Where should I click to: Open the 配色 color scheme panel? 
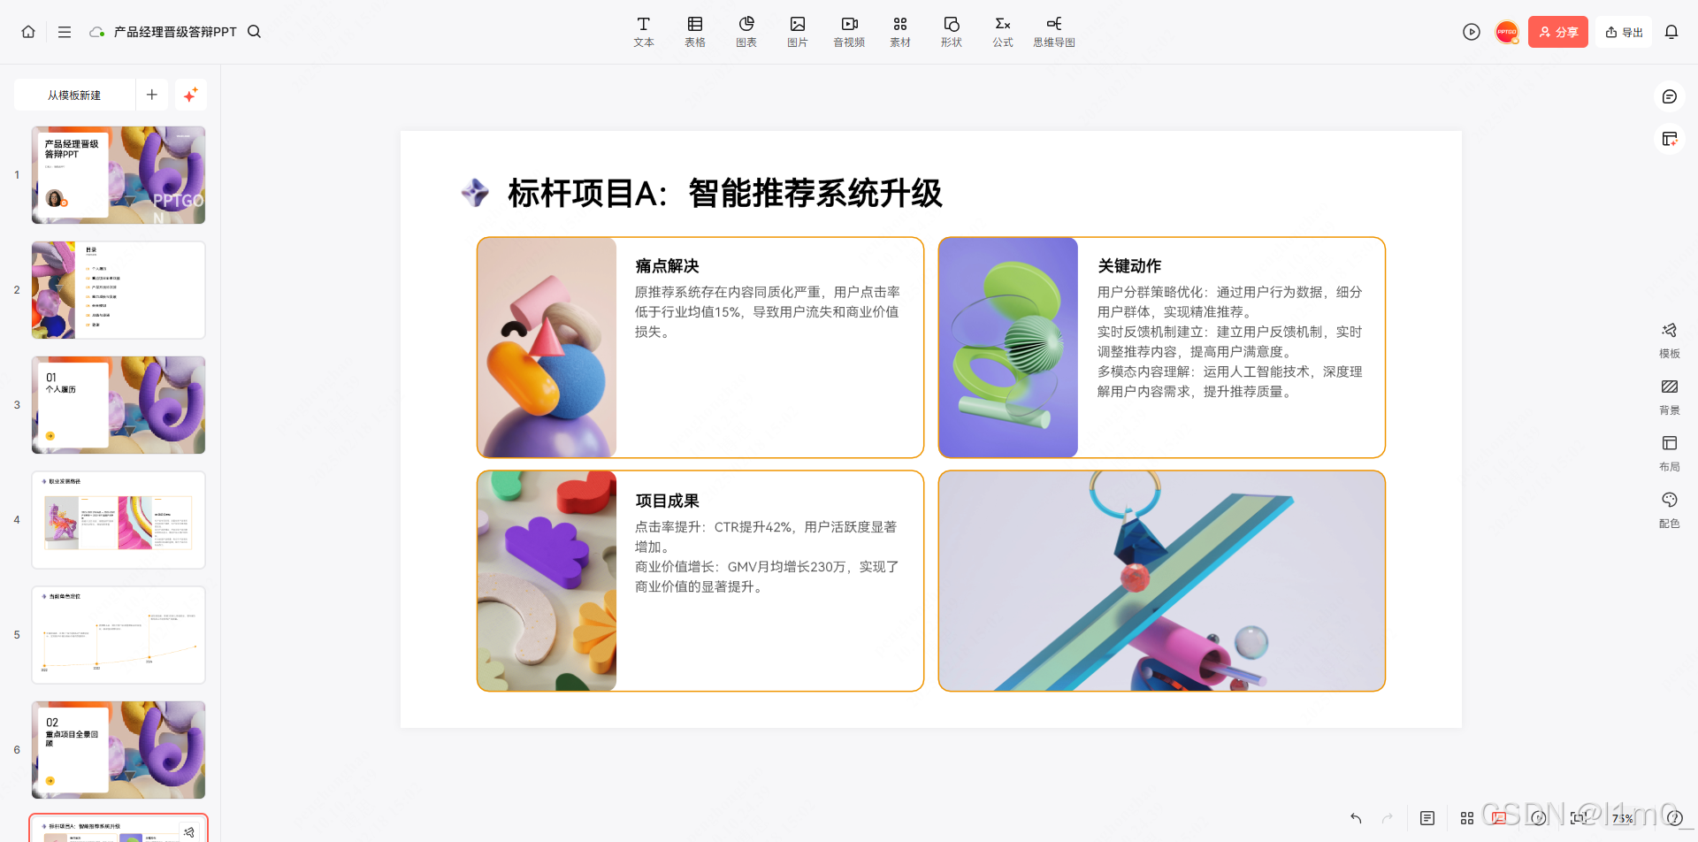pyautogui.click(x=1670, y=510)
